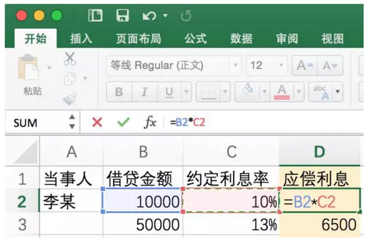This screenshot has width=368, height=242.
Task: Open the fill color dropdown arrow
Action: (264, 91)
